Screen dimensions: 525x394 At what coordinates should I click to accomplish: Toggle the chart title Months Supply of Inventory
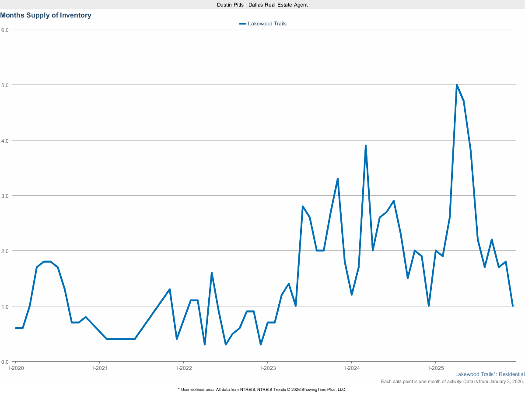45,15
